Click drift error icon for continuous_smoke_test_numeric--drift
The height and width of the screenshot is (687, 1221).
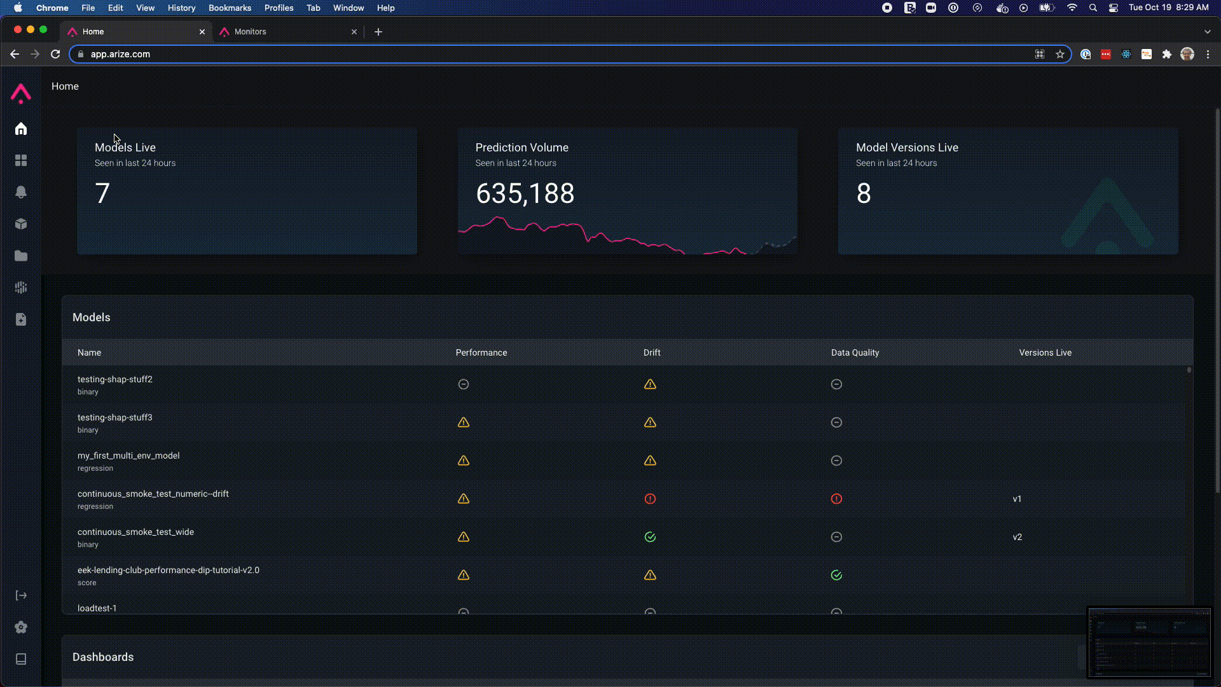coord(650,499)
